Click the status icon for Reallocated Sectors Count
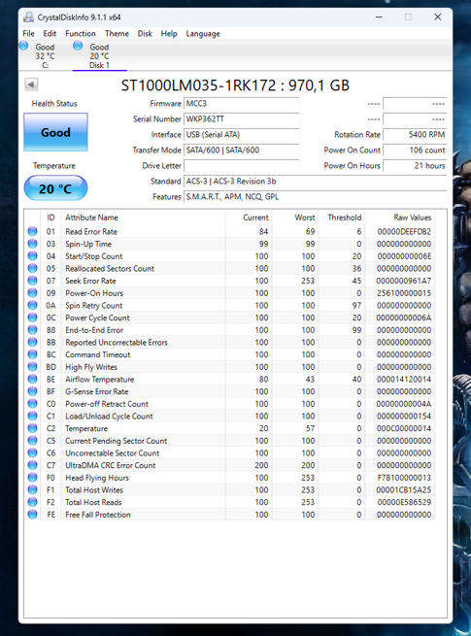This screenshot has height=636, width=471. tap(32, 268)
